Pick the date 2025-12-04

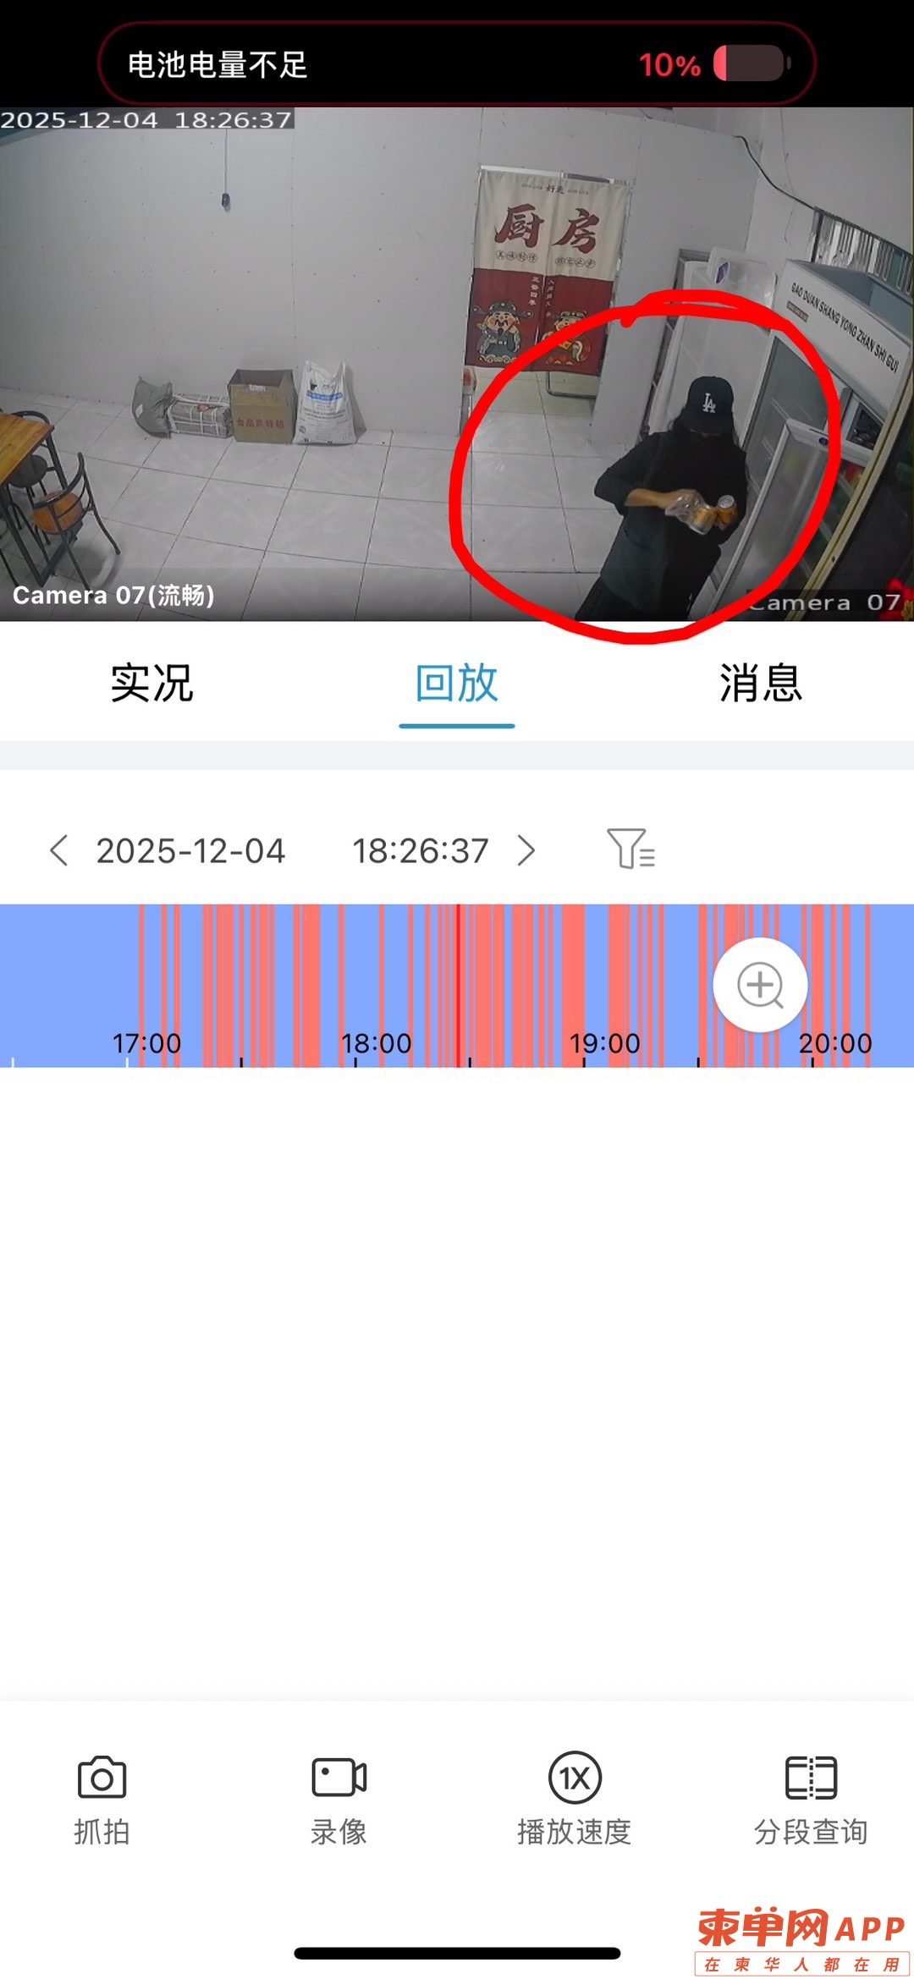pos(190,850)
